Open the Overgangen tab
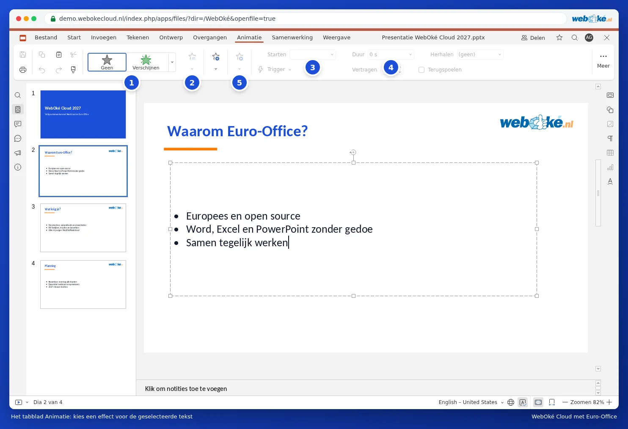 pos(210,38)
